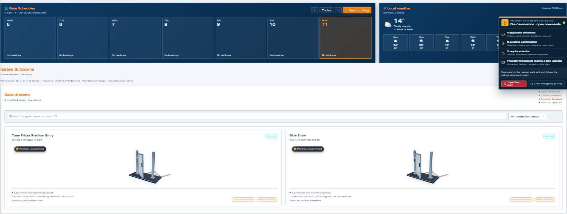Click the 'Awaiting feedback' legend entry
Screen dimensions: 567x214
click(551, 99)
